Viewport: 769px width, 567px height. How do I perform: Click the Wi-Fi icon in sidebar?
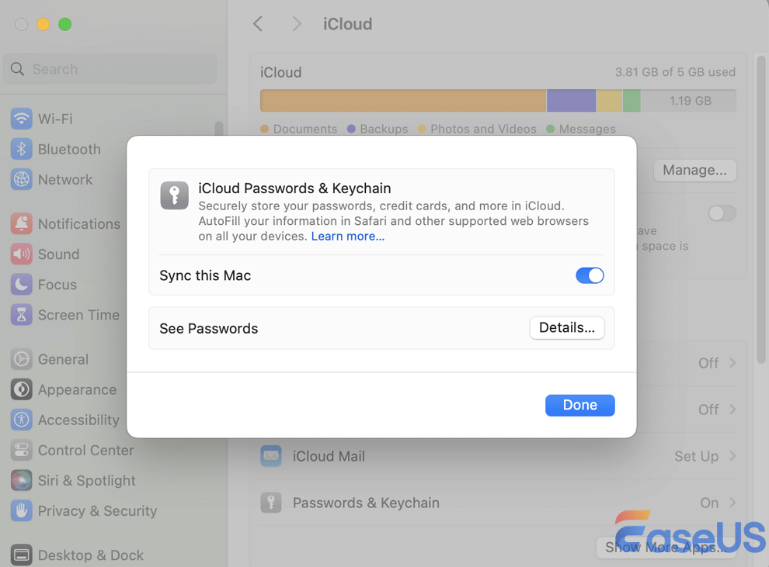(x=21, y=119)
